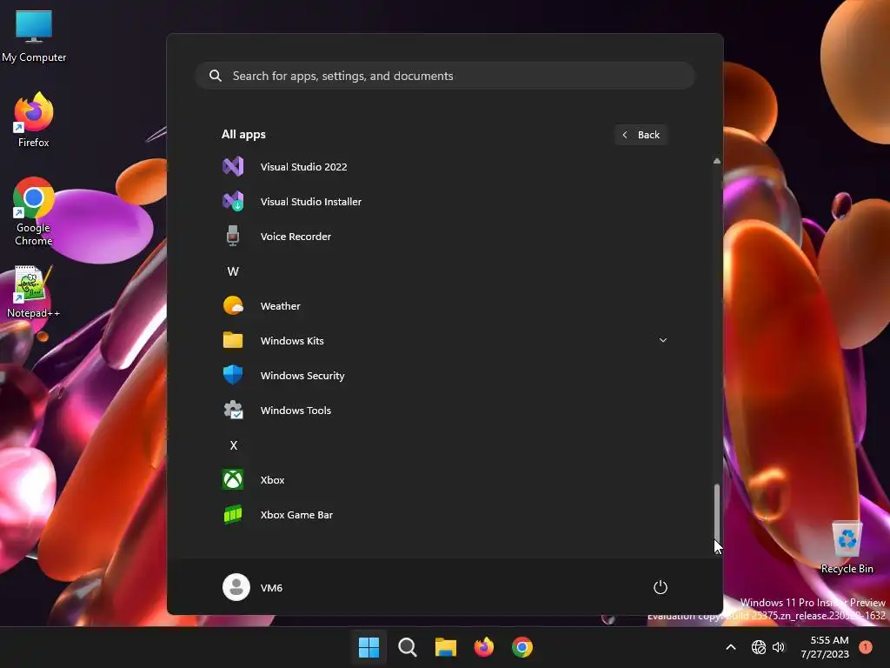
Task: Open the volume speaker tray icon
Action: coord(779,647)
